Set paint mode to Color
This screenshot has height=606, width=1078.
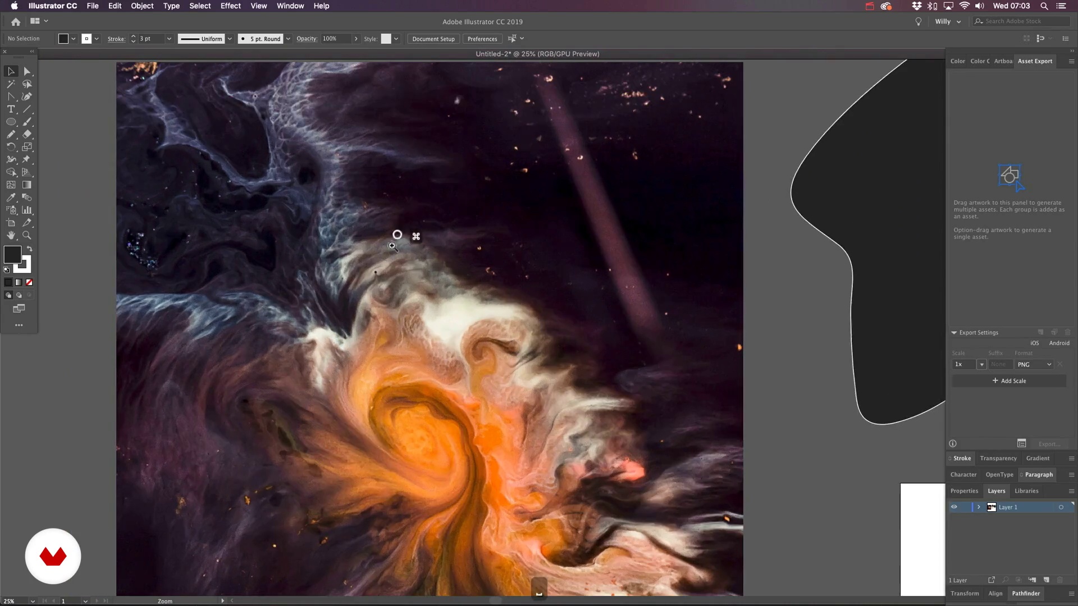[8, 282]
